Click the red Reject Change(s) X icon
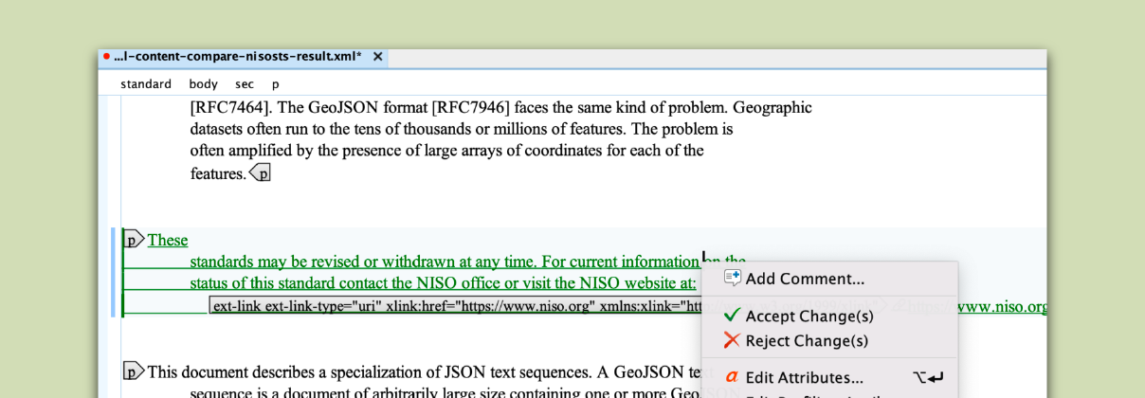The height and width of the screenshot is (398, 1145). [732, 340]
